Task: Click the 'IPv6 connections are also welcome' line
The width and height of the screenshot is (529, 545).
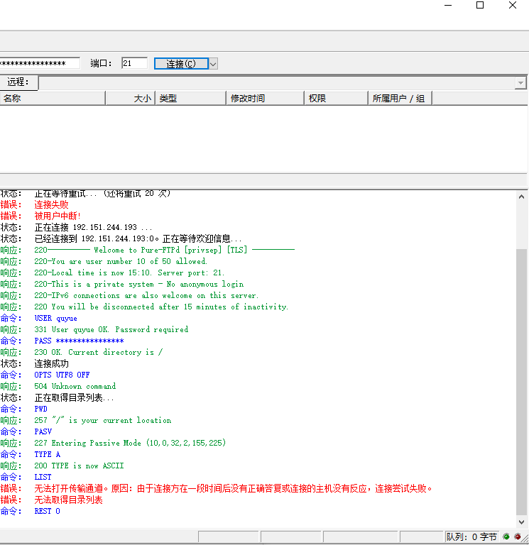Action: pos(146,295)
